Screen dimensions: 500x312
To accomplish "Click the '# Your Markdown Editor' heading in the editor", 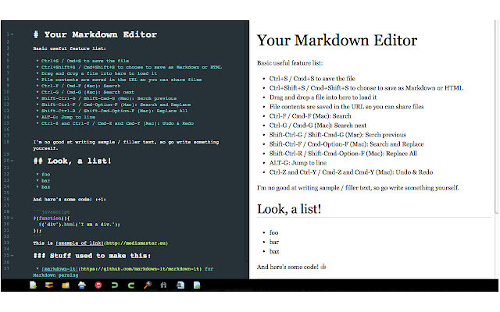I will [x=95, y=34].
